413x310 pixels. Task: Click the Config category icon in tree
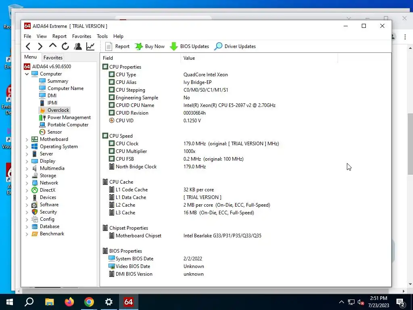pos(35,219)
